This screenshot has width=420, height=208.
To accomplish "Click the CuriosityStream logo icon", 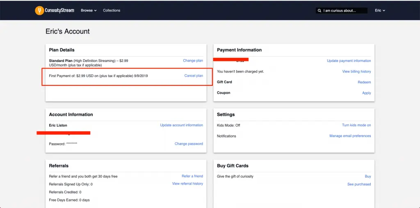I will (39, 10).
